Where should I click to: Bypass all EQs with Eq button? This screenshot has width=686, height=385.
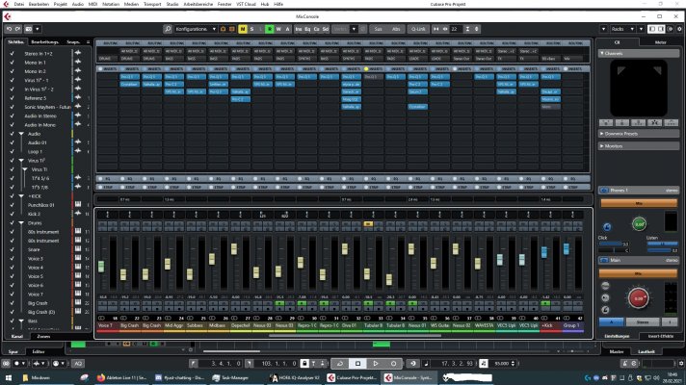(307, 29)
